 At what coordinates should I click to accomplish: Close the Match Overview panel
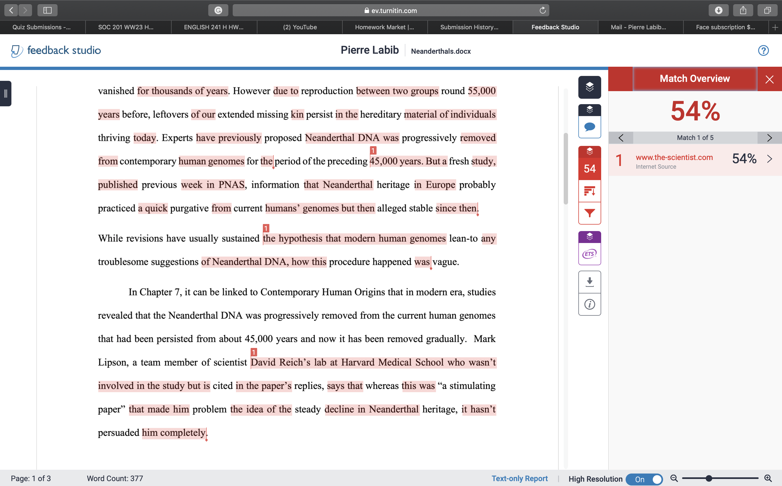point(770,79)
